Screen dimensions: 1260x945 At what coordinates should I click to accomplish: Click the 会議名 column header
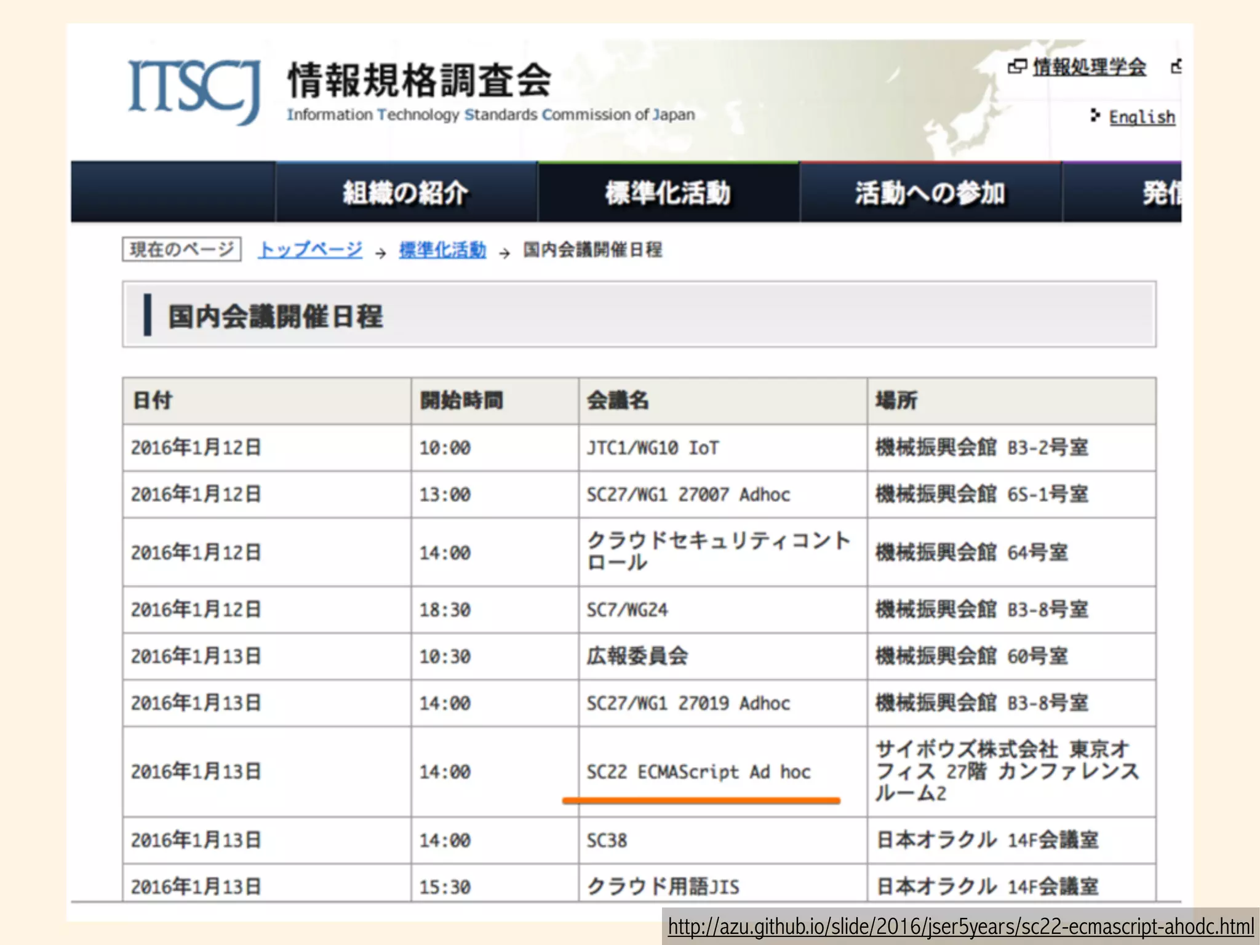tap(617, 401)
